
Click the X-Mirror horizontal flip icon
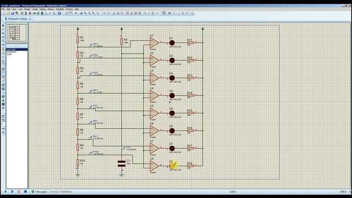pyautogui.click(x=3, y=129)
